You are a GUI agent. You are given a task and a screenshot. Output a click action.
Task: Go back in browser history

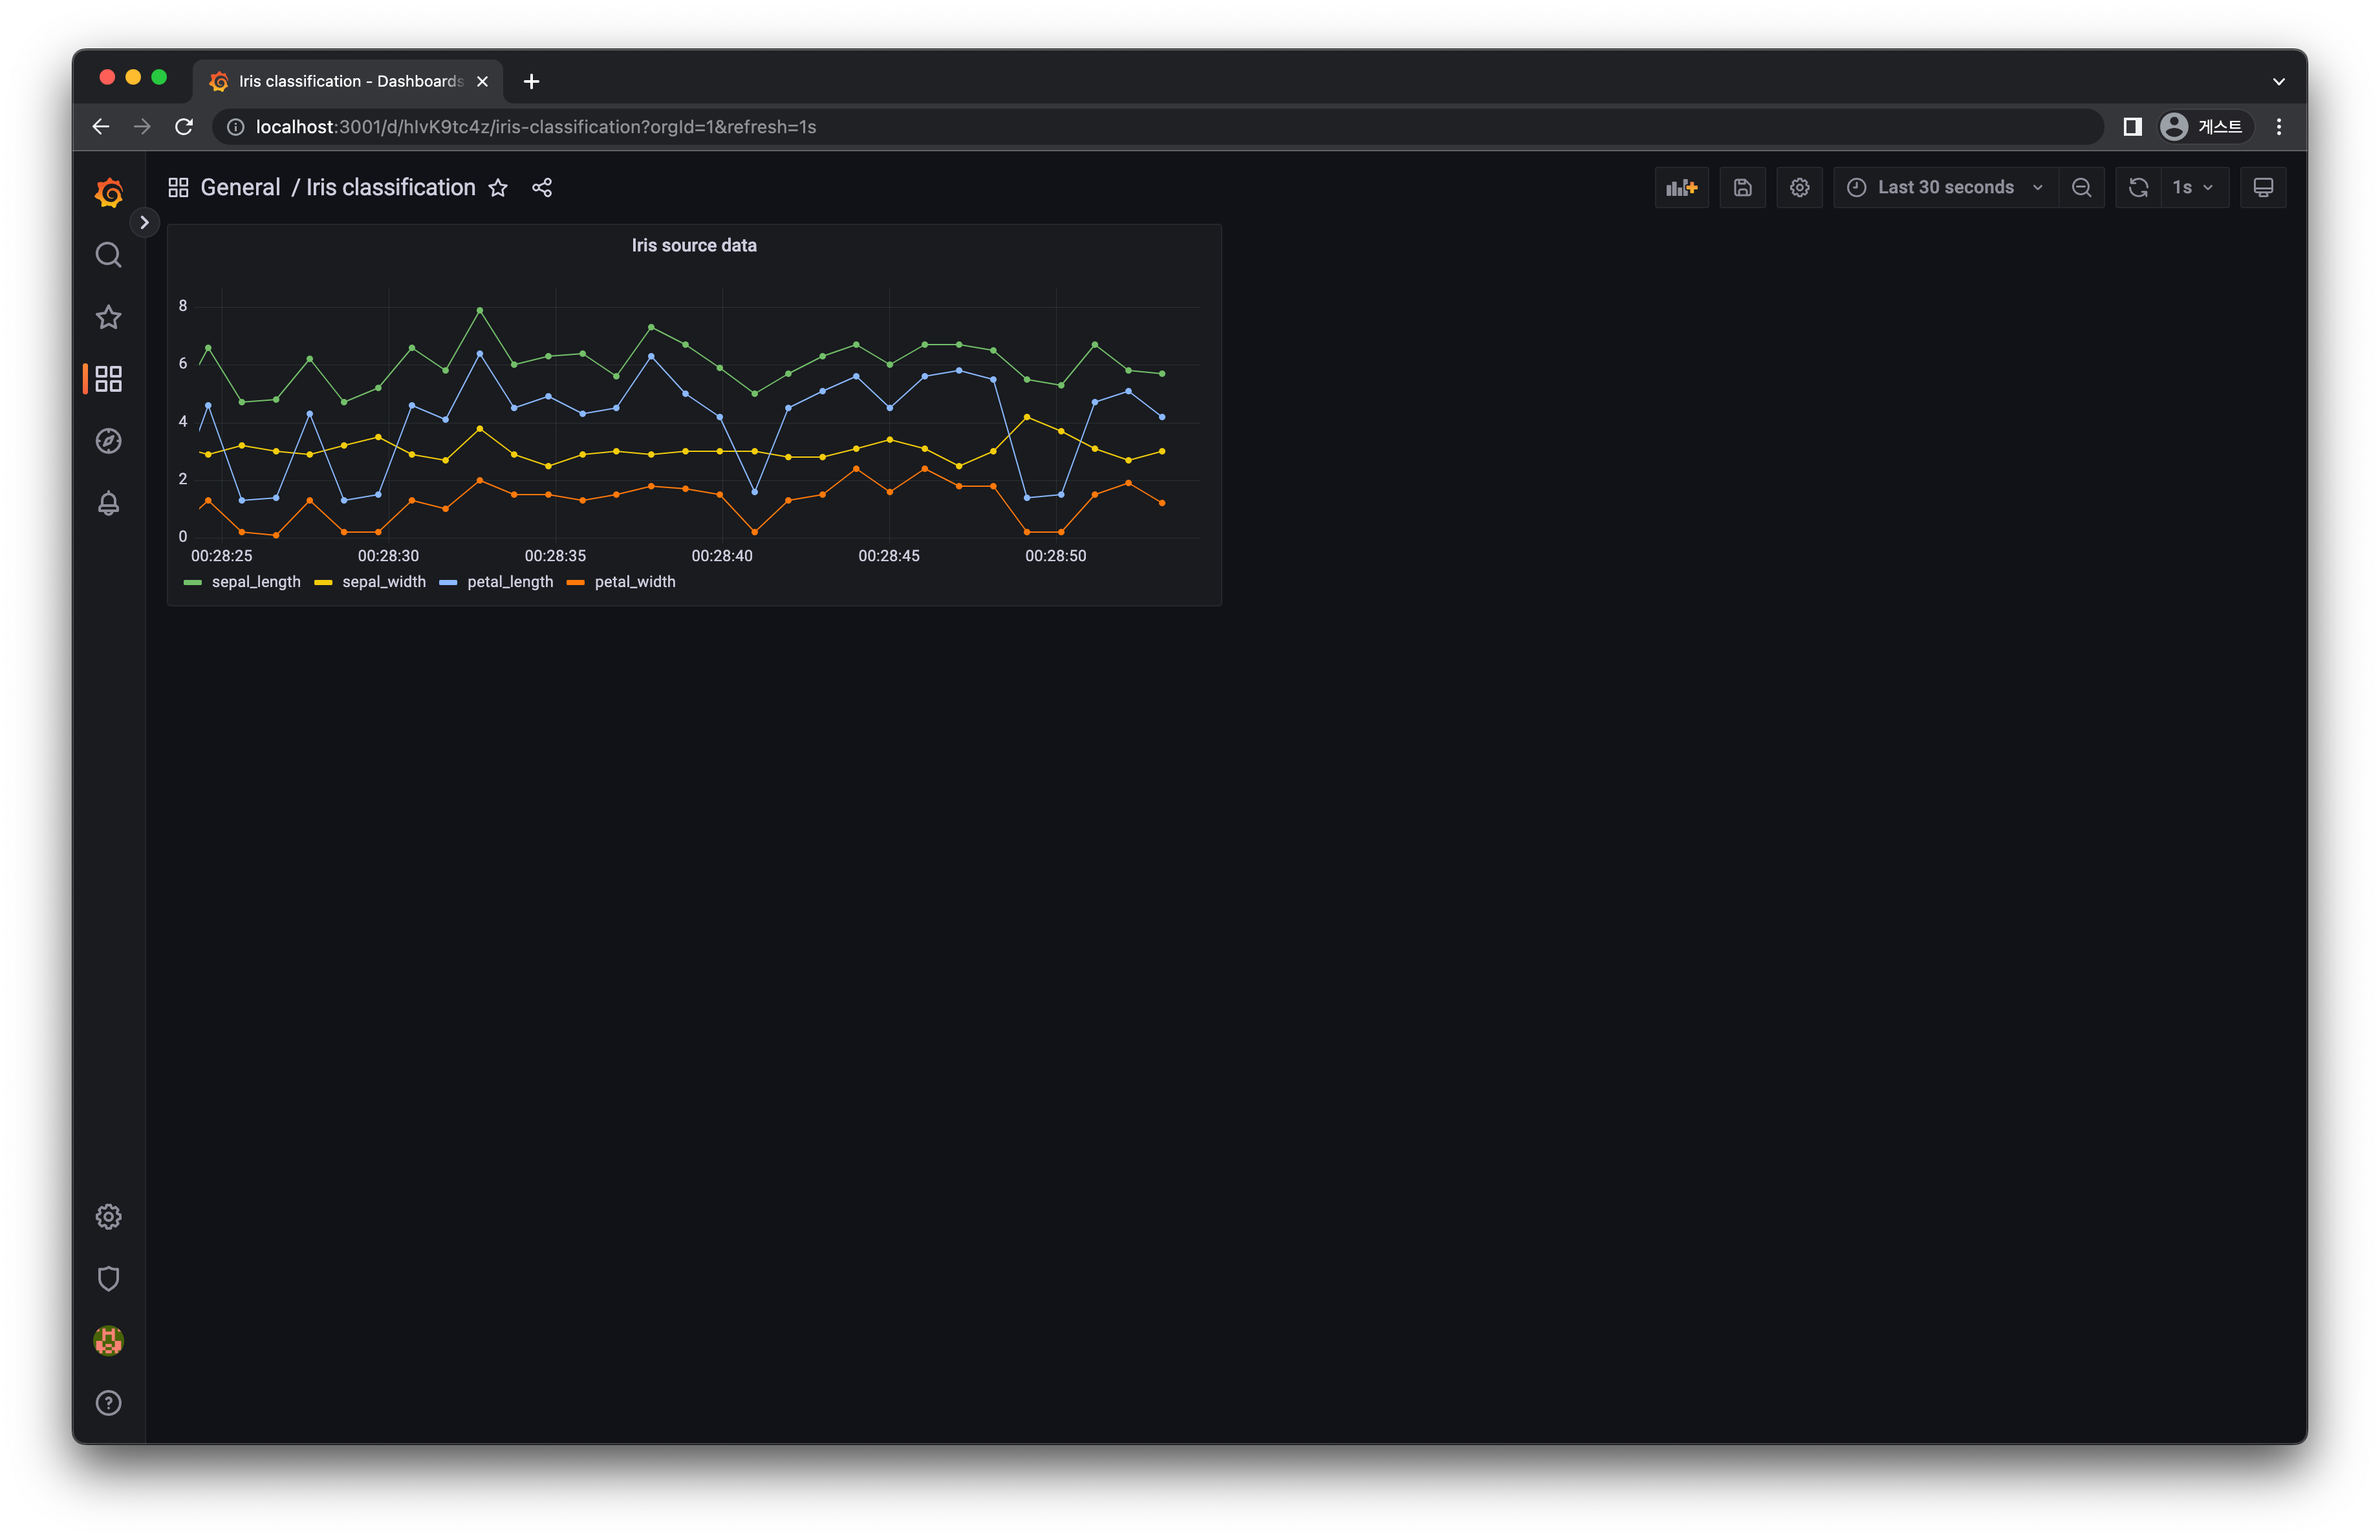point(101,127)
